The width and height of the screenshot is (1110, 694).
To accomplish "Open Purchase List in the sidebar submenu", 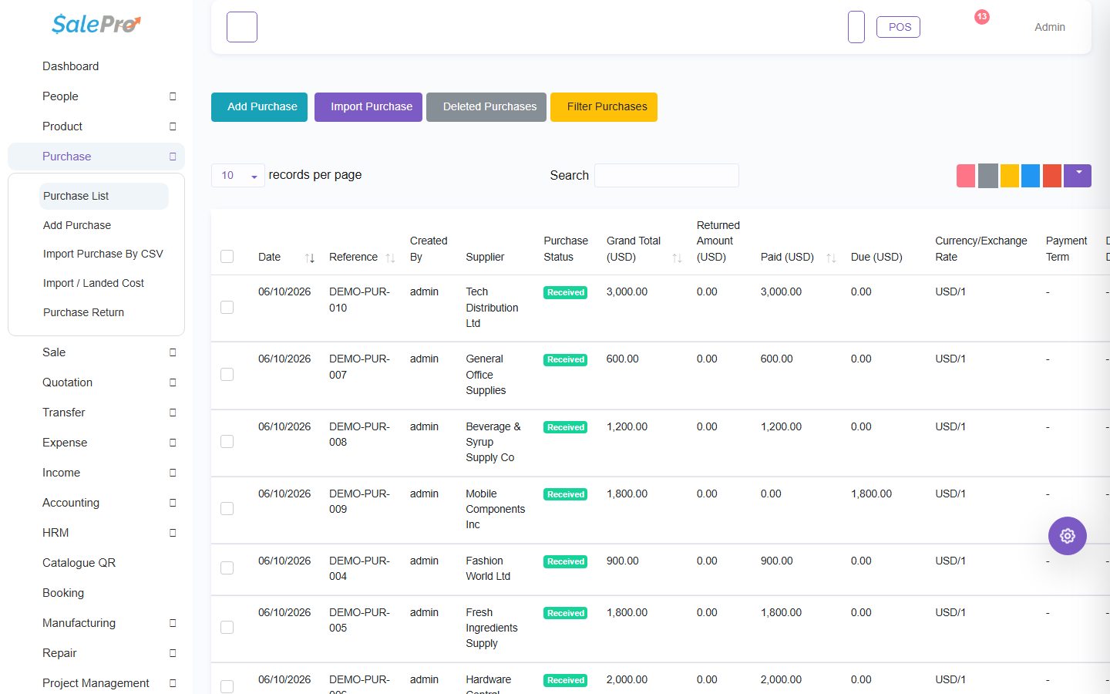I will click(x=104, y=196).
